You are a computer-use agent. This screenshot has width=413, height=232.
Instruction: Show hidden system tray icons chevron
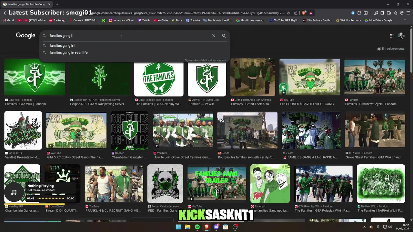[x=364, y=227]
